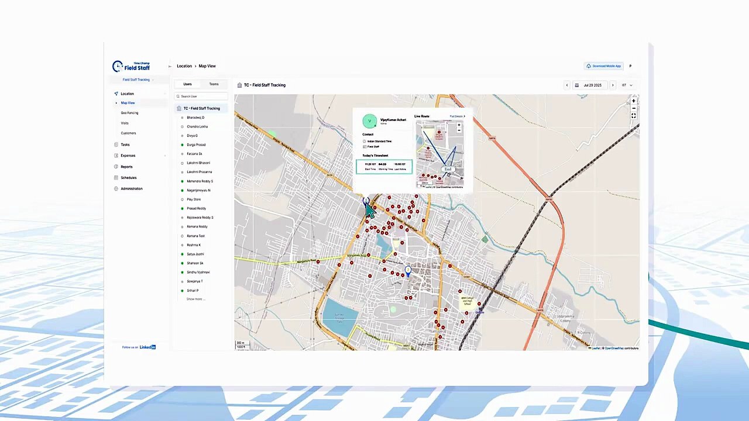Select user Rajeswara Reddy S

[x=200, y=218]
